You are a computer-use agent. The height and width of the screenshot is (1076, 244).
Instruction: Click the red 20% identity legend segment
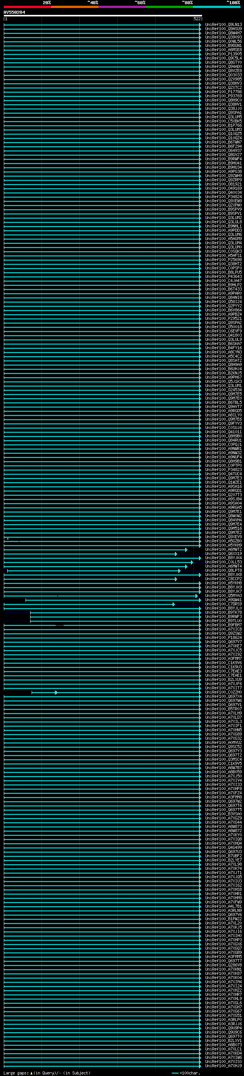tap(27, 7)
